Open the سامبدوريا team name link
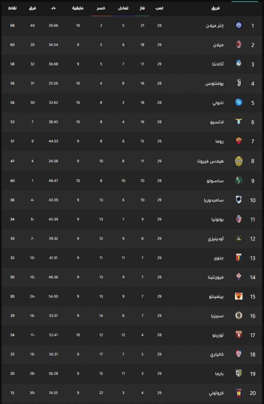The height and width of the screenshot is (404, 264). (x=214, y=200)
